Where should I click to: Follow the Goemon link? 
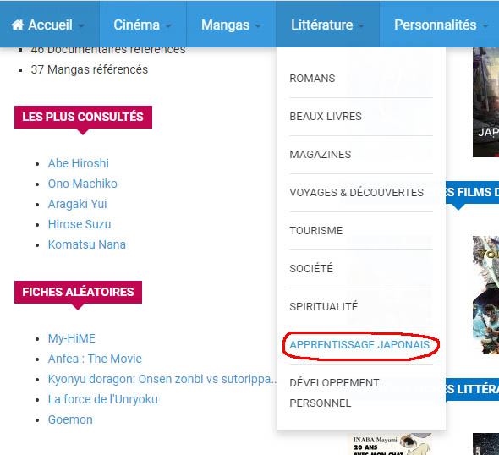(x=70, y=419)
